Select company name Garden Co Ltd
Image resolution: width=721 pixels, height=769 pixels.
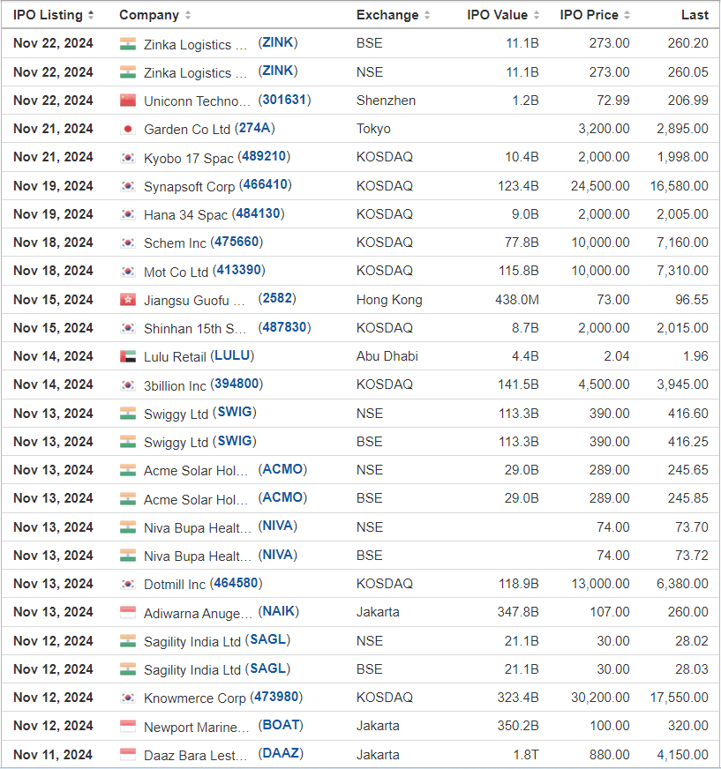tap(187, 130)
